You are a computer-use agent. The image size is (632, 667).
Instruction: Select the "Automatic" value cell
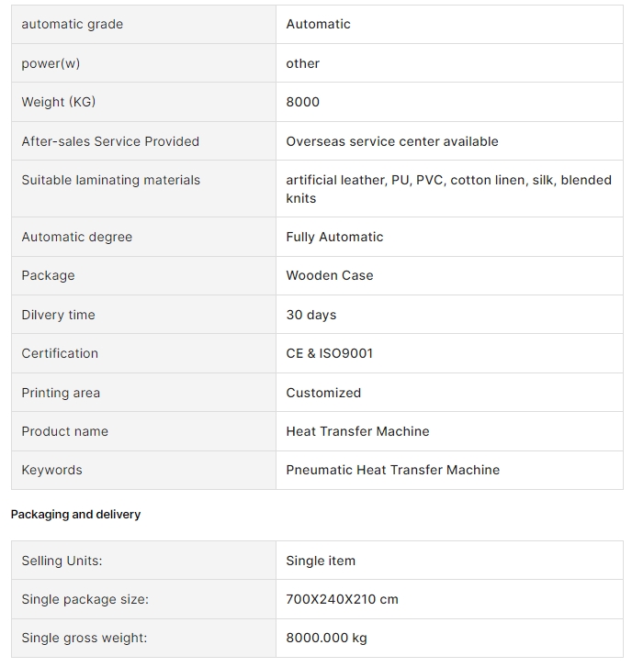pos(318,25)
